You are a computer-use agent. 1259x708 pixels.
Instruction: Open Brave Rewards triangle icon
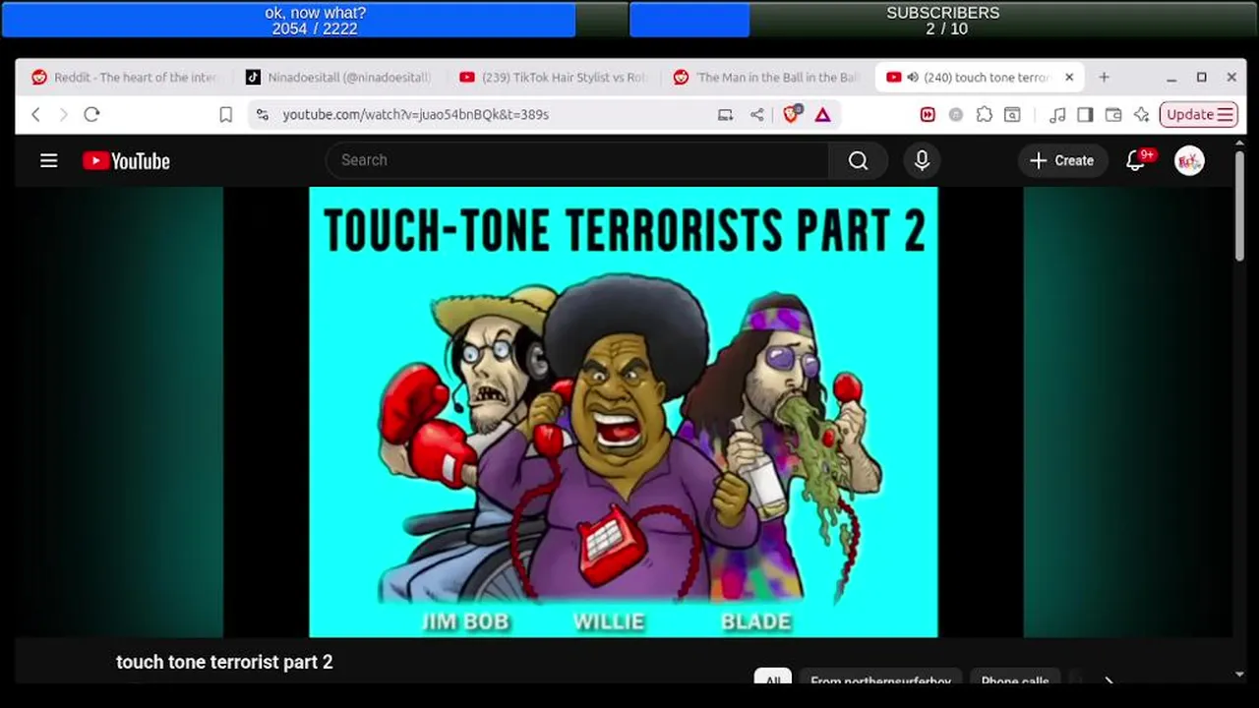[822, 115]
